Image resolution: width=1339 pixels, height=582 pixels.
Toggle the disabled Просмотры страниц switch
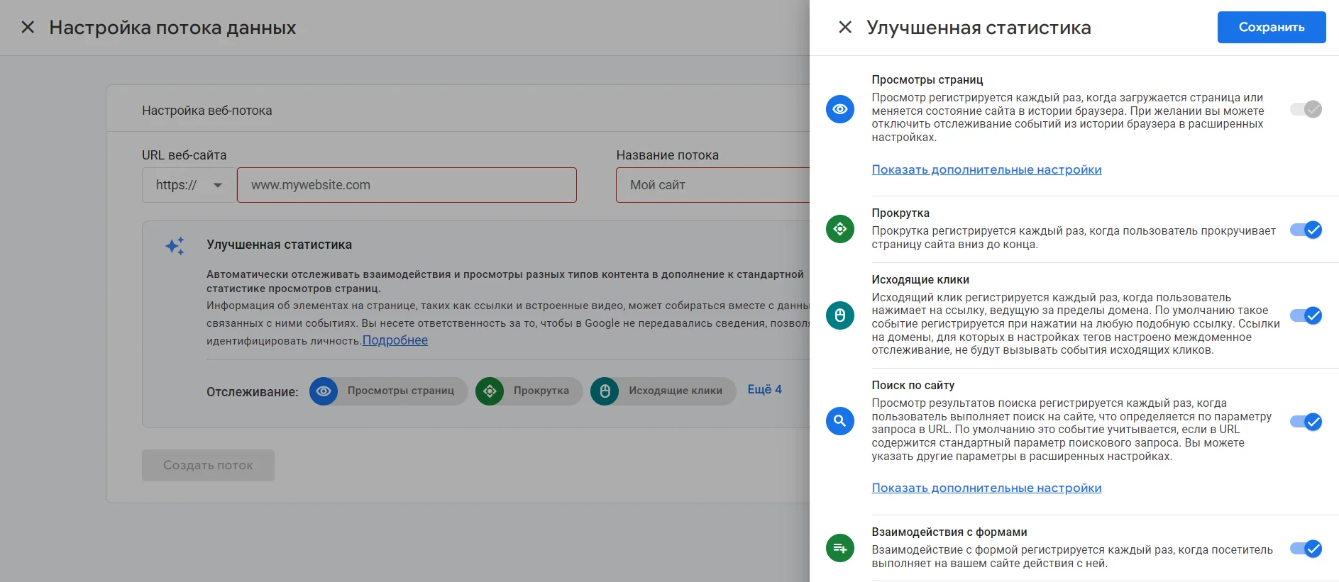point(1306,109)
